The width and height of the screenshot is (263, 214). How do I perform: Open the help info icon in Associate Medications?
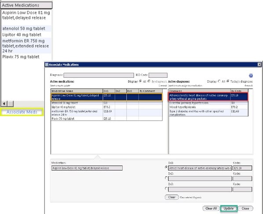coord(251,76)
